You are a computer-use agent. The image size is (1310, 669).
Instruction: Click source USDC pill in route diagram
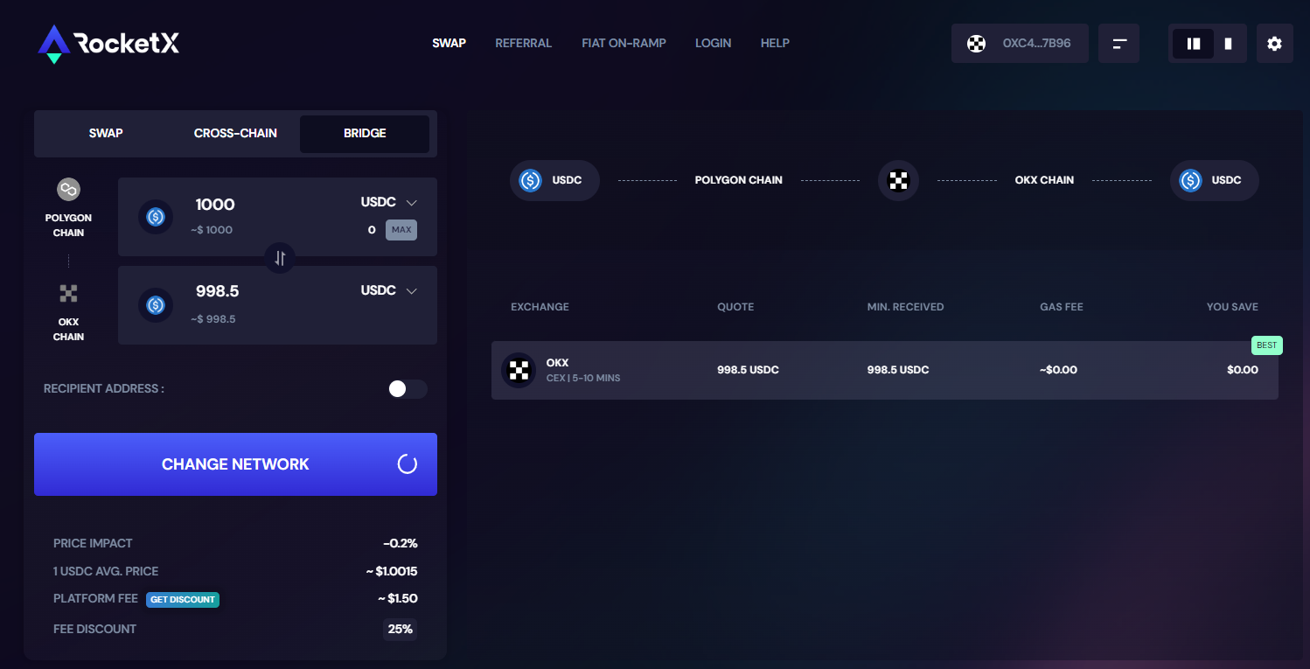[554, 180]
